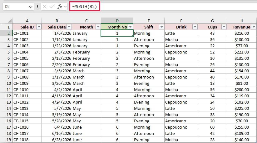Viewport: 257px width, 143px height.
Task: Open the Sale Date filter dropdown
Action: pos(69,27)
